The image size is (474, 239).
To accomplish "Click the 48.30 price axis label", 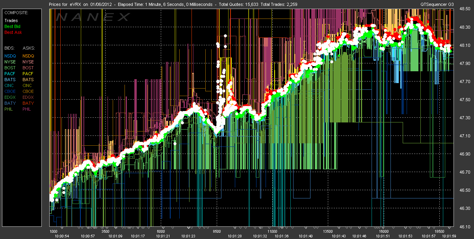I will click(x=465, y=28).
